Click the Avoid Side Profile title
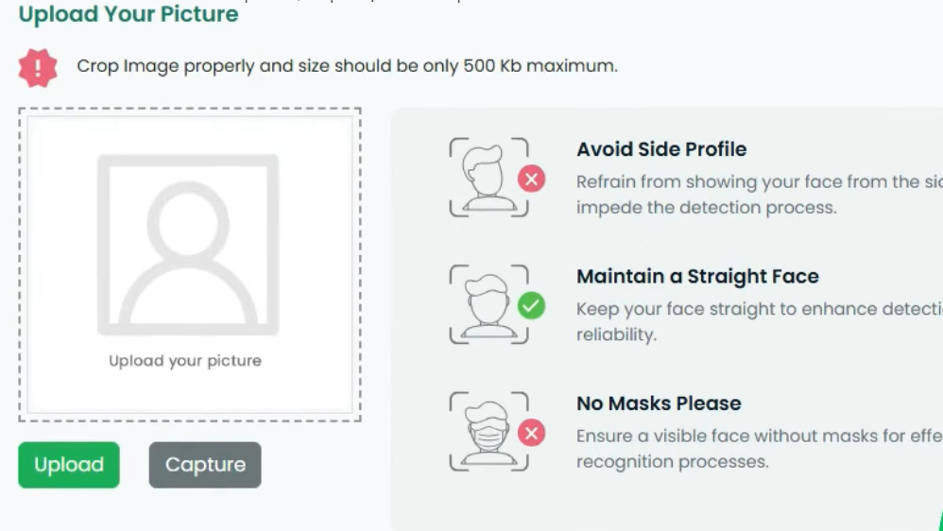 click(x=661, y=149)
